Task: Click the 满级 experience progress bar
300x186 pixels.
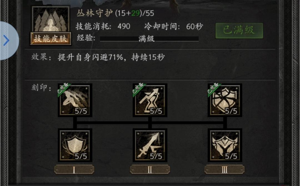Action: coord(149,39)
